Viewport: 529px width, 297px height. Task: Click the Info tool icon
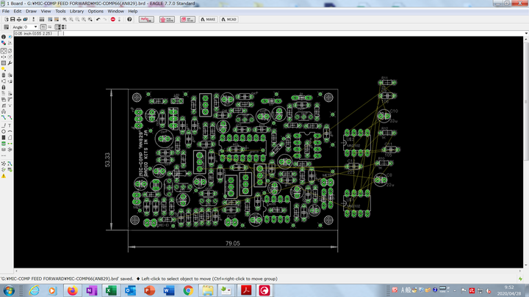[x=3, y=37]
